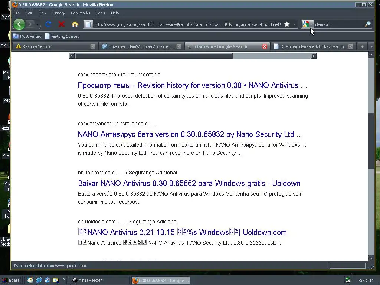Click the 8:53 PM clock
380x285 pixels.
366,281
